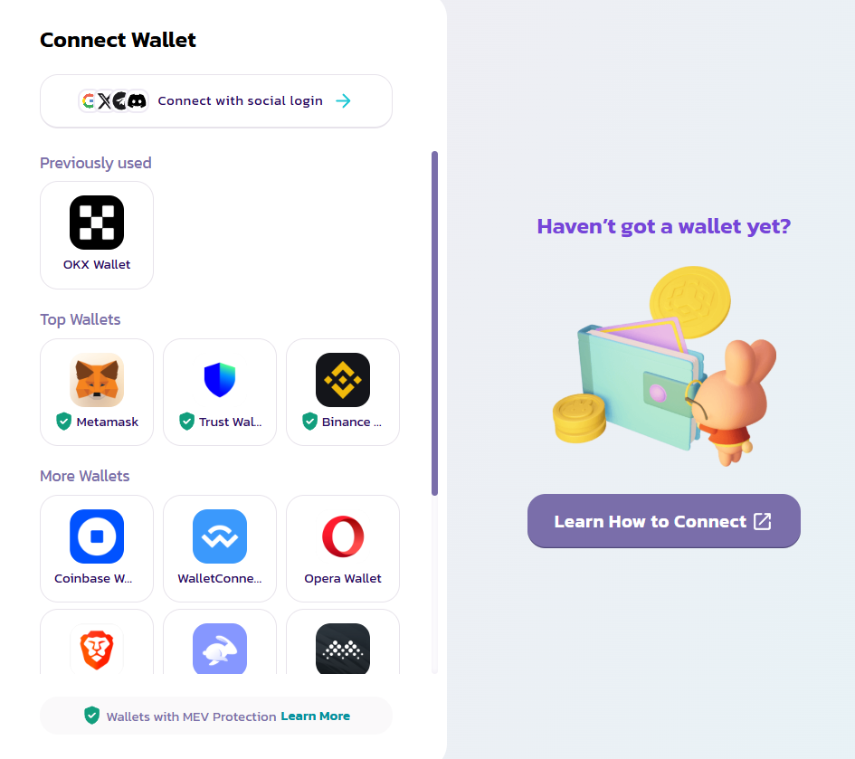This screenshot has height=759, width=855.
Task: Open the MEV Protection Learn More link
Action: pyautogui.click(x=315, y=716)
